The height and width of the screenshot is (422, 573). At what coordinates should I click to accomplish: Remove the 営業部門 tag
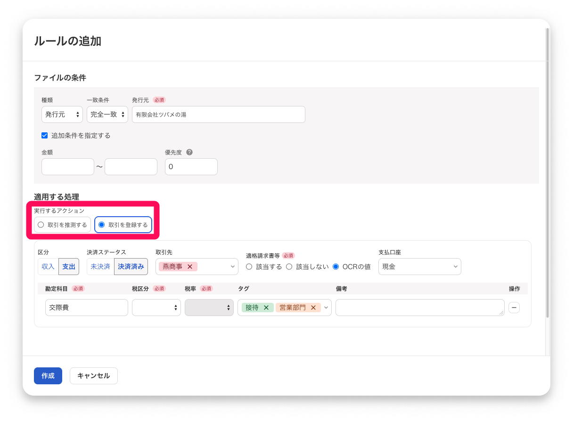click(313, 308)
